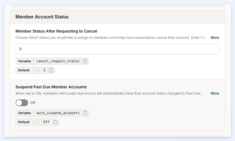
Task: Copy the cancel_request_status variable name
Action: pos(85,61)
